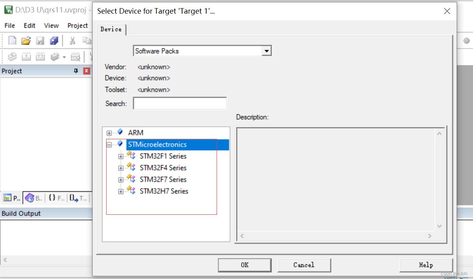Open the Software Packs combo box
This screenshot has height=279, width=473.
point(202,51)
